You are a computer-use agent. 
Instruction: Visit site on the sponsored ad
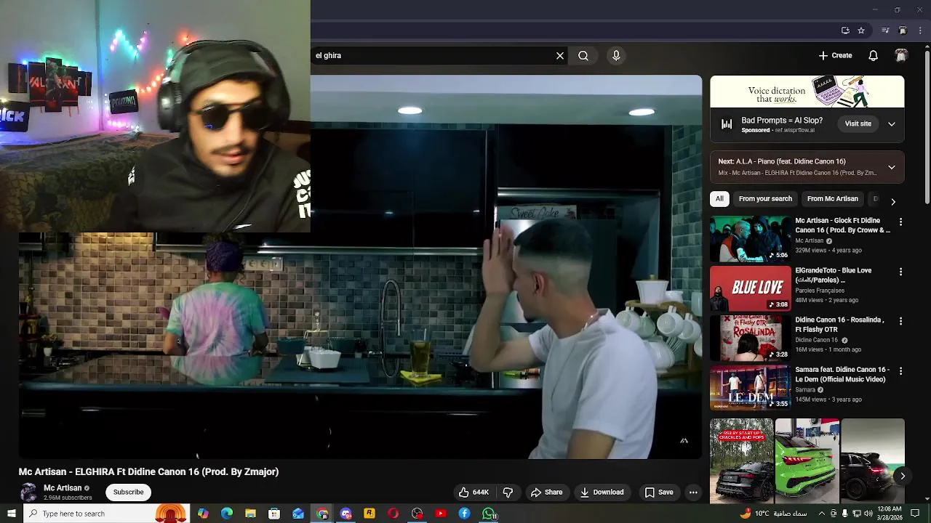tap(858, 123)
